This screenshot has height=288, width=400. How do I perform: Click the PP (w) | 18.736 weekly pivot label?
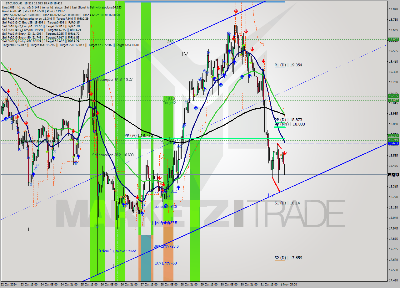point(139,136)
